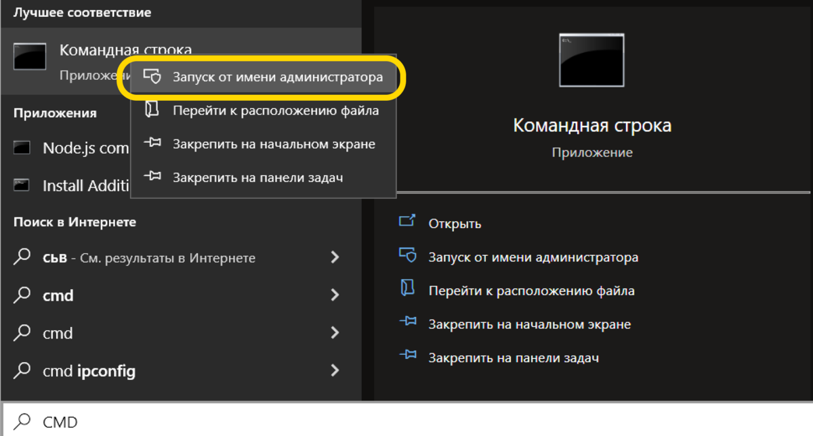Screen dimensions: 813x436
Task: Click pin icon beside right panel 'Закрепить на начальном экране'
Action: [407, 322]
